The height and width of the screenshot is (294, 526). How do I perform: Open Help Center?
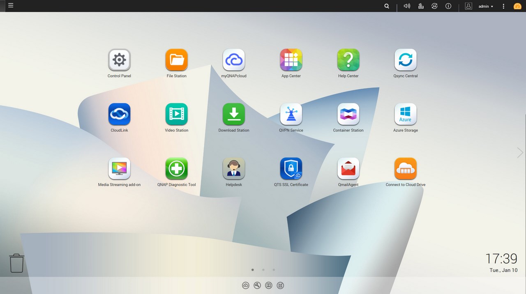point(348,60)
